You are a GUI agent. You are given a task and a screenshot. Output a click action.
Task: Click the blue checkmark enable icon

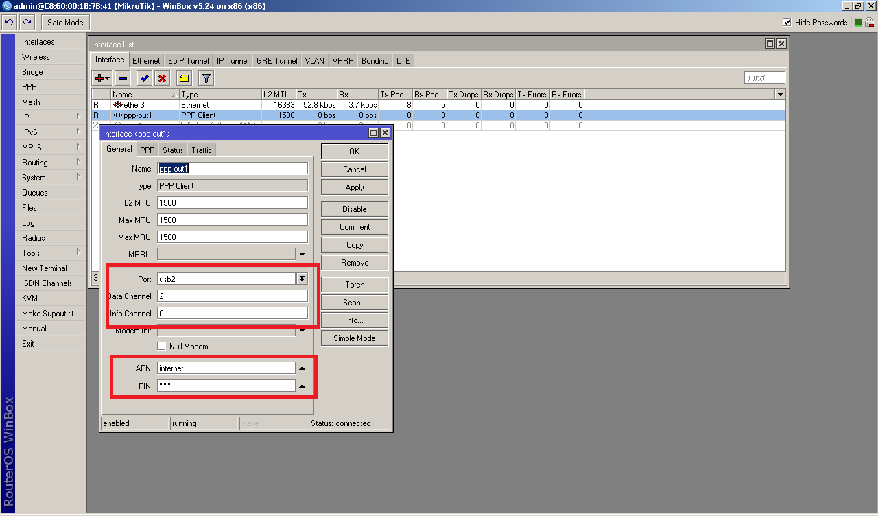(145, 78)
